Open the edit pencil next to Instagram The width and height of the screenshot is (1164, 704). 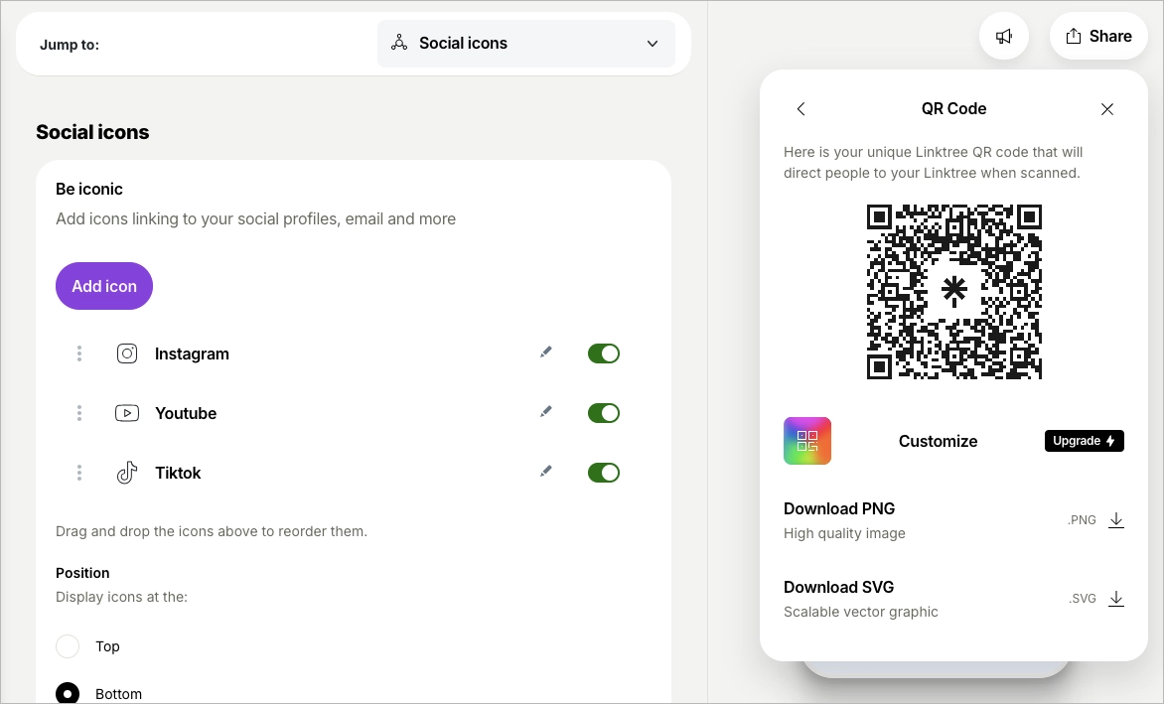coord(545,352)
